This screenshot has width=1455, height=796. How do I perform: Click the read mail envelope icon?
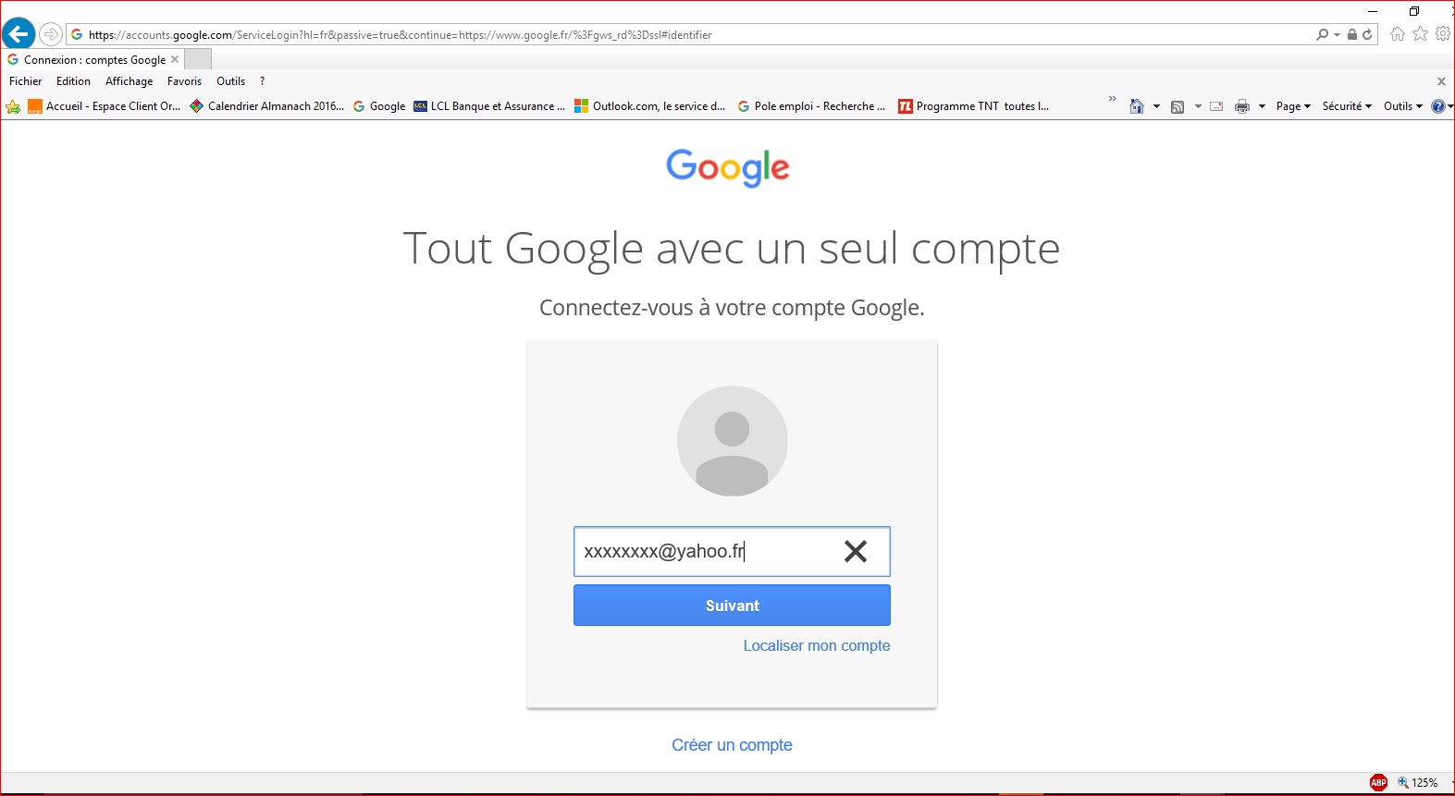pos(1216,106)
